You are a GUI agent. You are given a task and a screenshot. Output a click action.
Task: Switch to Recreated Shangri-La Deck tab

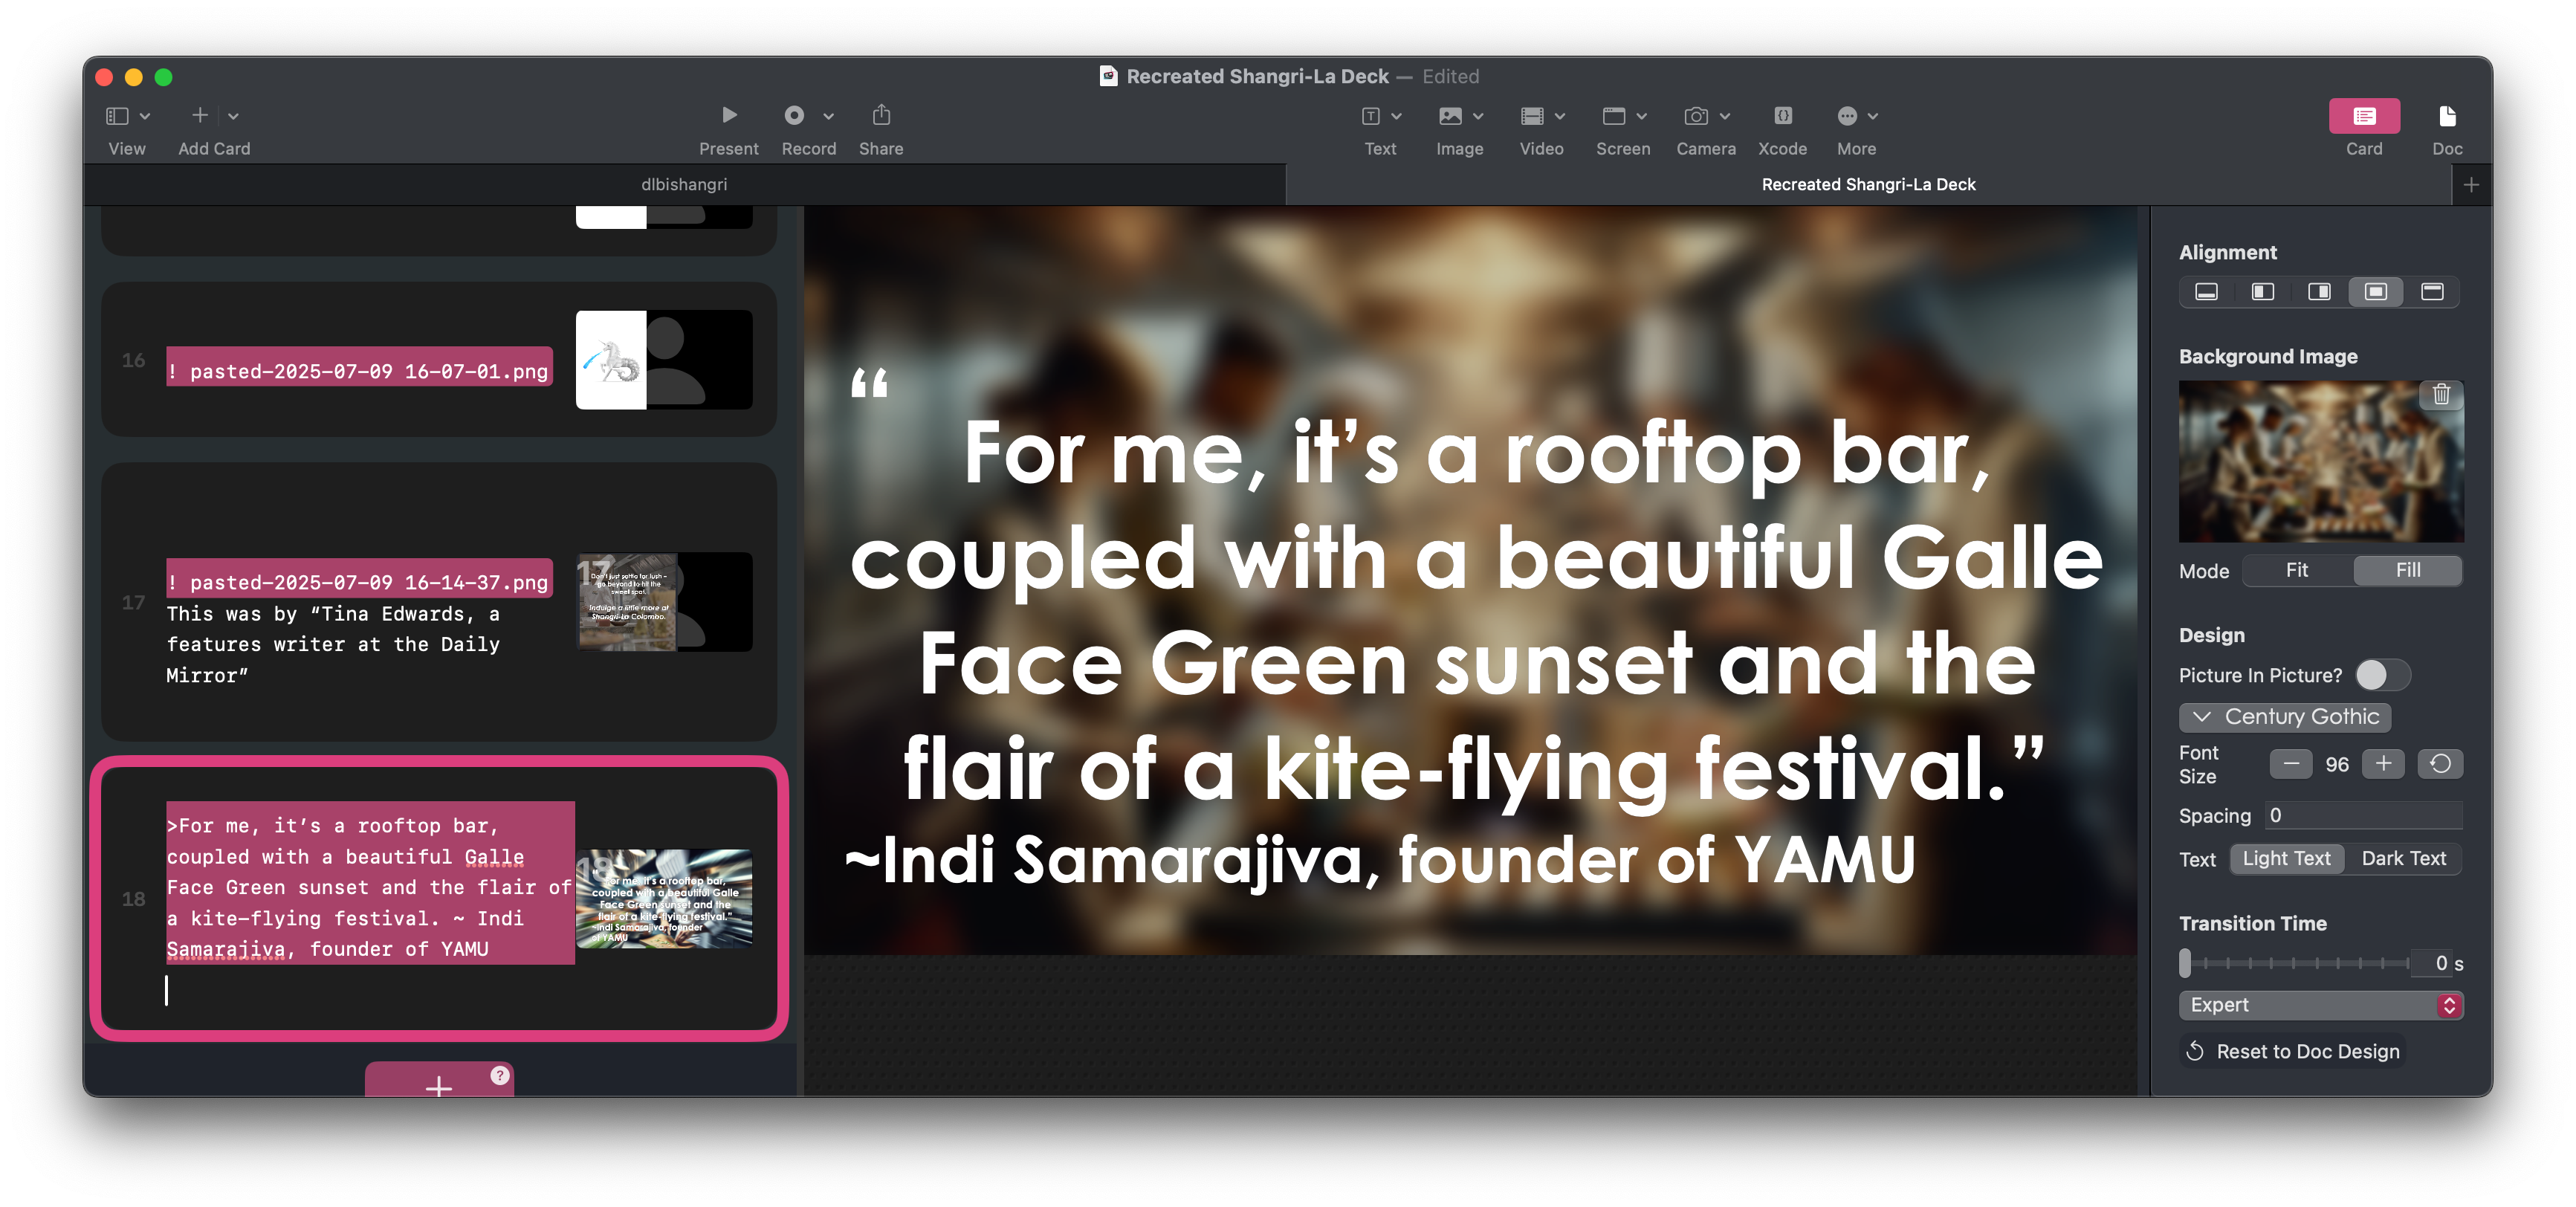coord(1868,185)
